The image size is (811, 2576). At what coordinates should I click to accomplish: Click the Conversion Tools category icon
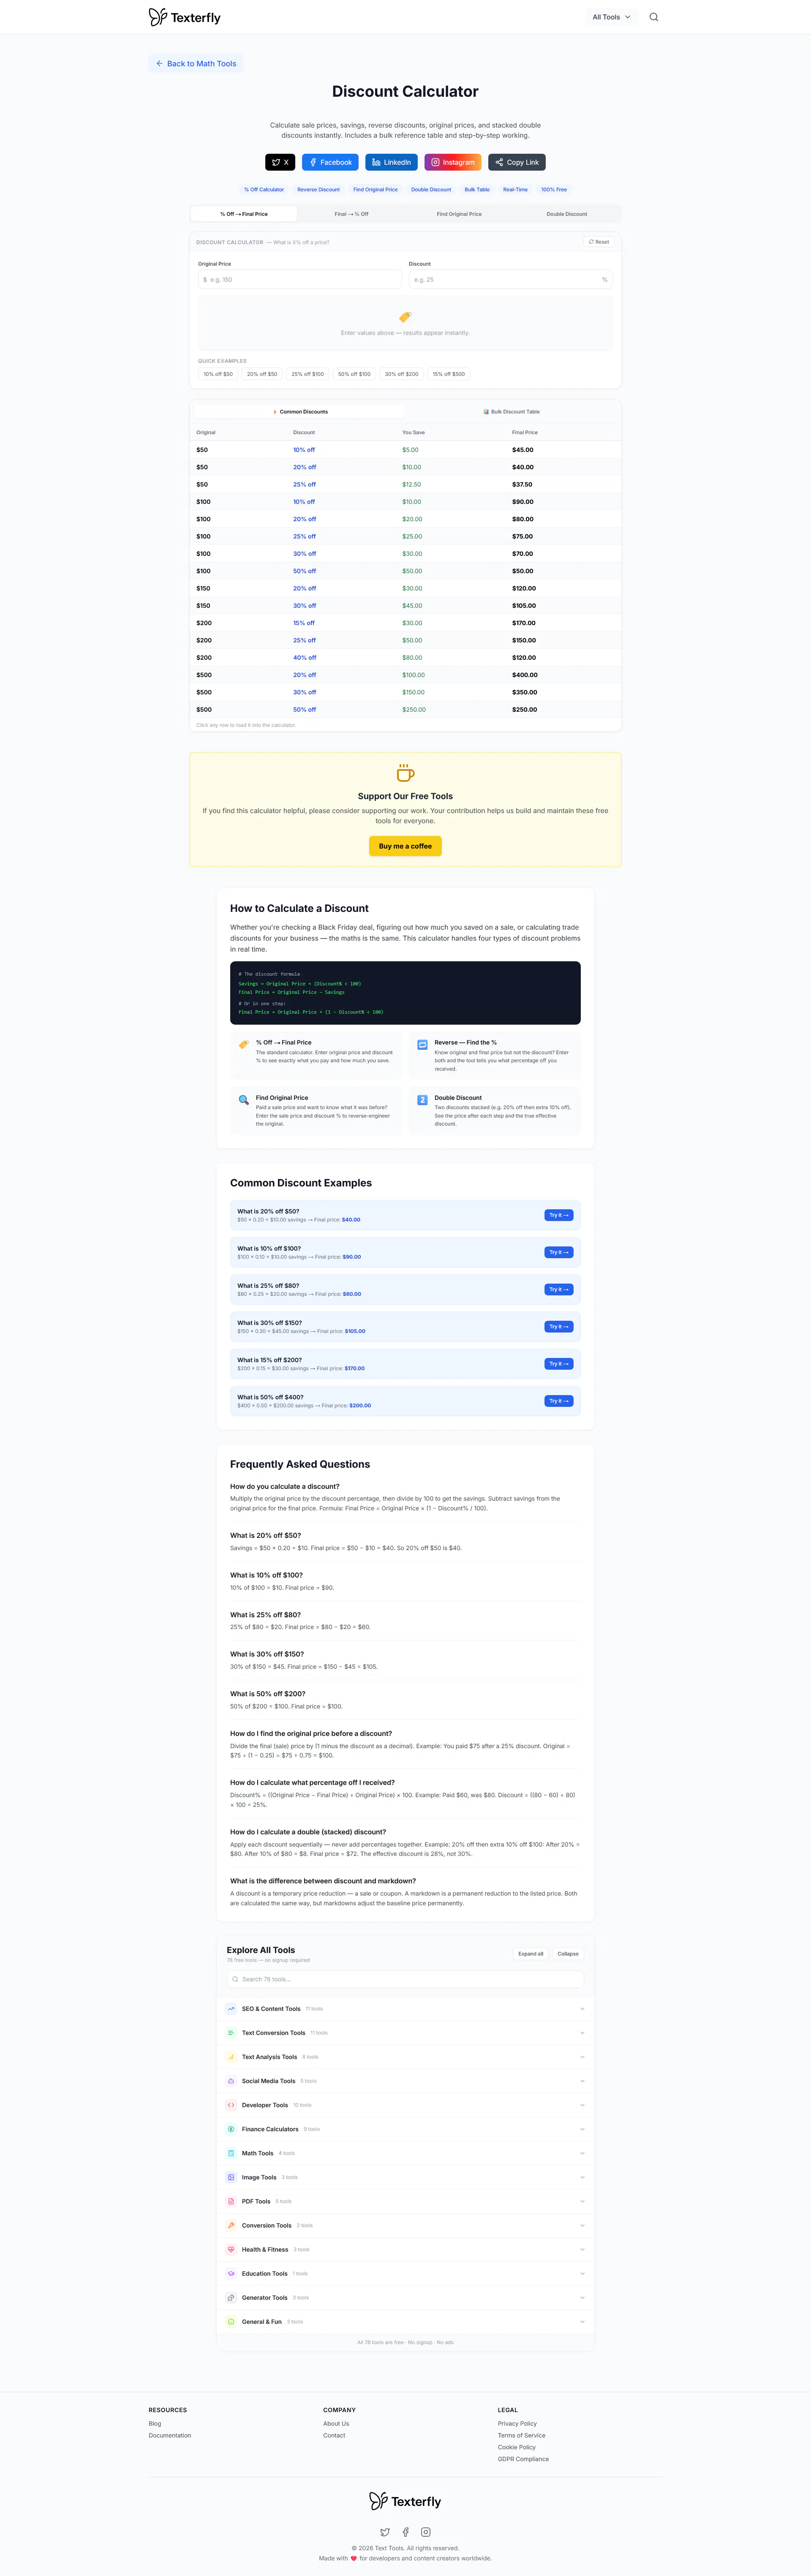coord(231,2224)
